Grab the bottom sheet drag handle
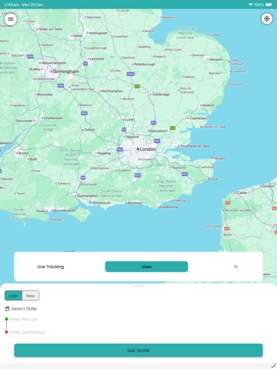Viewport: 277px width, 369px height. 138,286
